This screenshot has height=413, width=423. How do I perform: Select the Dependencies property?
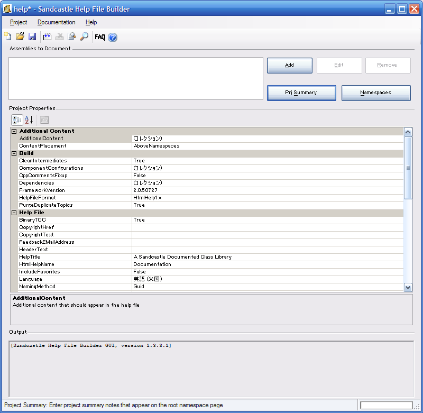click(x=75, y=183)
